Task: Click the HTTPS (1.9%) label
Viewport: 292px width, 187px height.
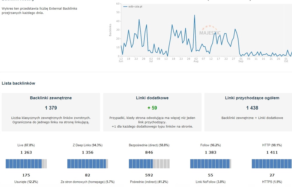Action: point(272,182)
